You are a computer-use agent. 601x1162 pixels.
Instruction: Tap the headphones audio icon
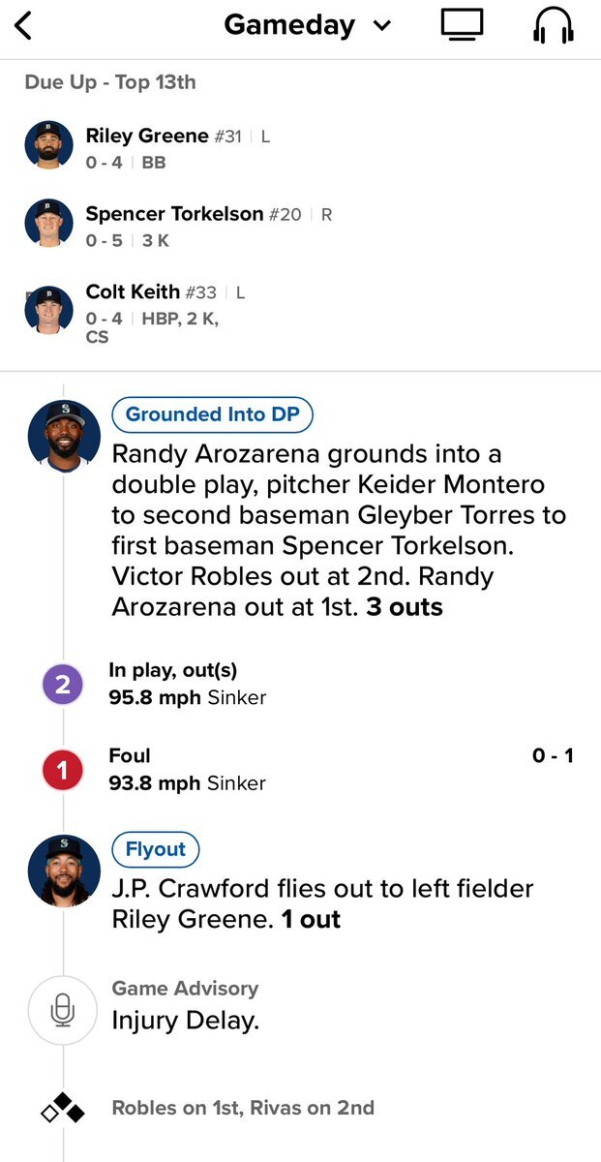point(554,26)
